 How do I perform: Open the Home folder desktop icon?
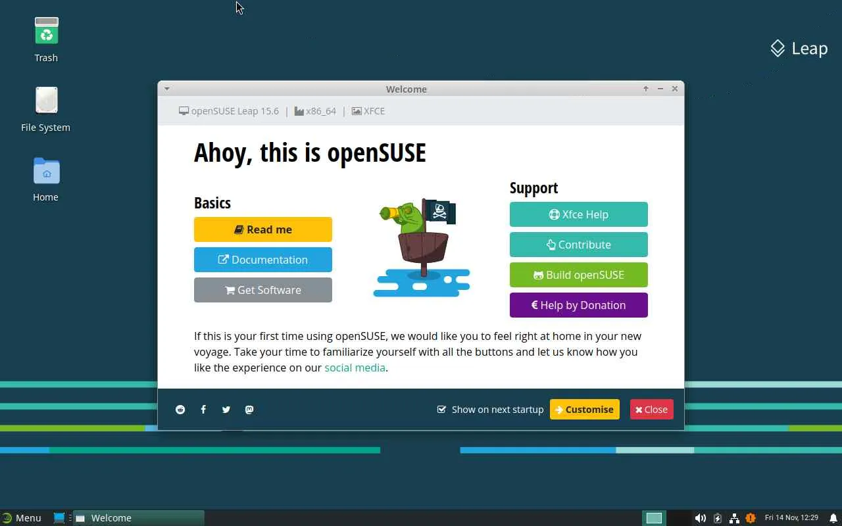46,171
